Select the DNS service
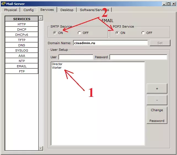The image size is (177, 155). [22, 45]
